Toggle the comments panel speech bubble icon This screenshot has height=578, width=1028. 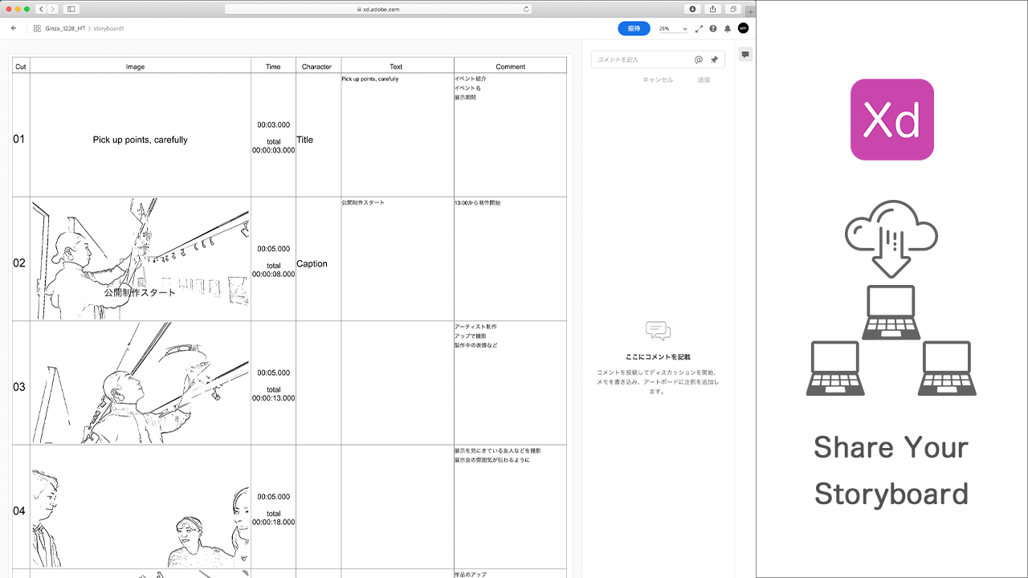click(745, 55)
